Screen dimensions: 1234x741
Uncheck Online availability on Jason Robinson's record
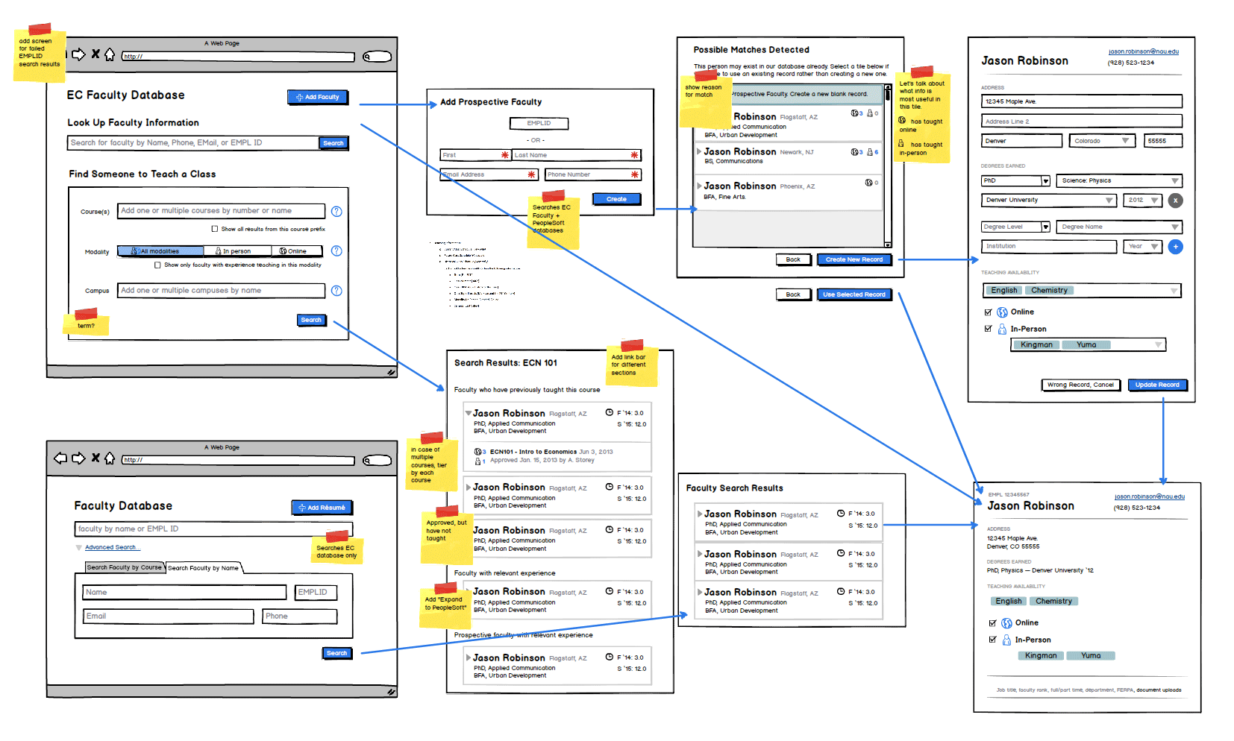pos(989,312)
